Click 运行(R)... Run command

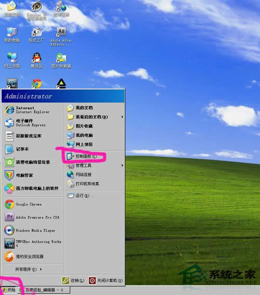click(x=95, y=196)
